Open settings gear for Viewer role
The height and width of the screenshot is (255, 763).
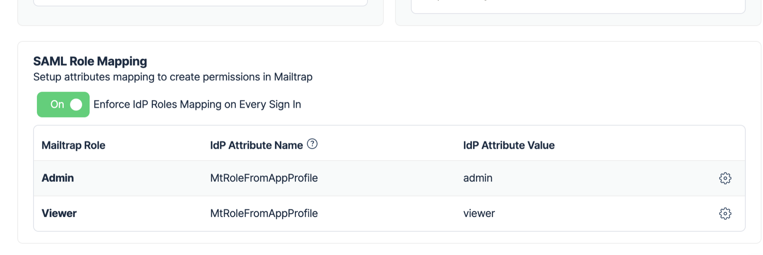pos(725,213)
